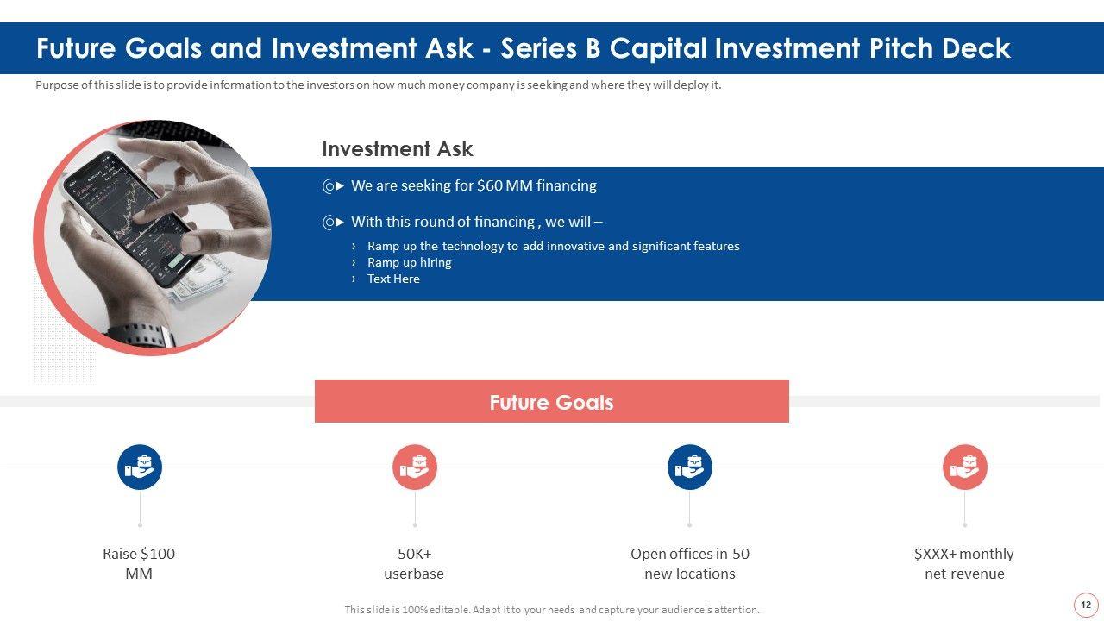Select the Investment Ask heading
This screenshot has width=1104, height=621.
[x=398, y=149]
